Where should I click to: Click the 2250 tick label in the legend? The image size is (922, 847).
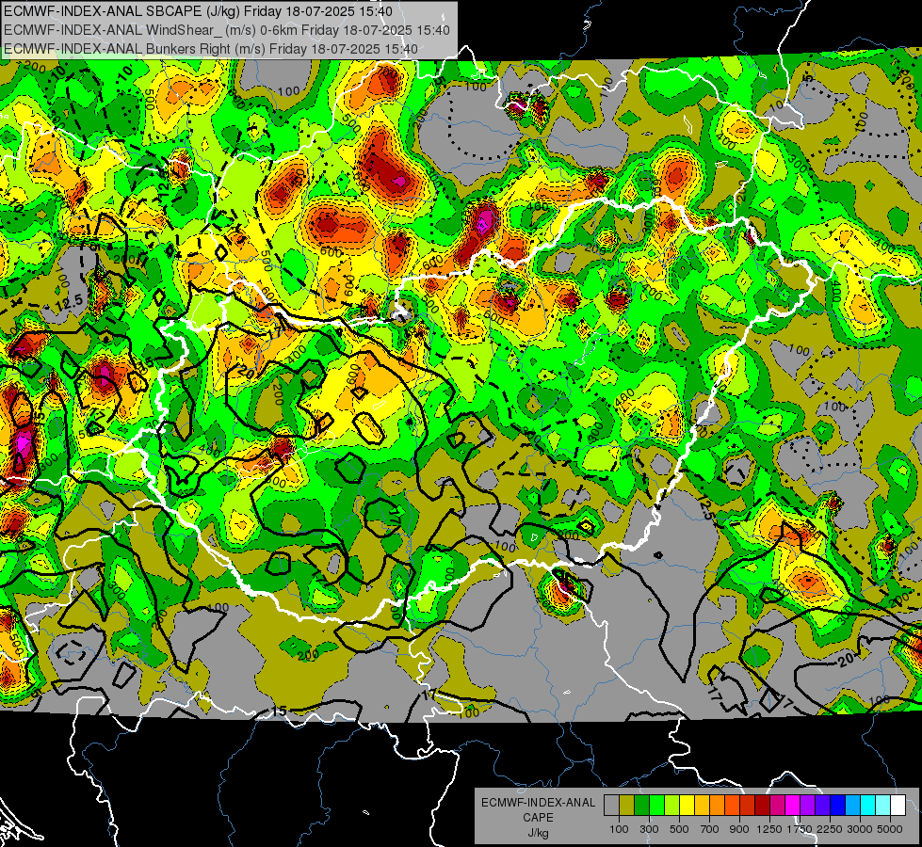[831, 829]
